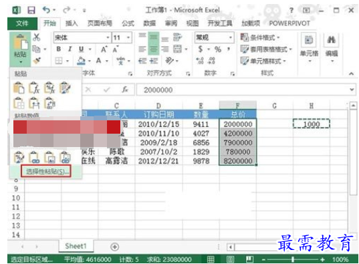Open the font size 11 dropdown
Viewport: 359px width, 264px height.
pos(128,37)
